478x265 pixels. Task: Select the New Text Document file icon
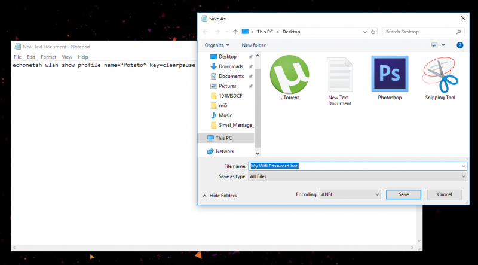(339, 75)
